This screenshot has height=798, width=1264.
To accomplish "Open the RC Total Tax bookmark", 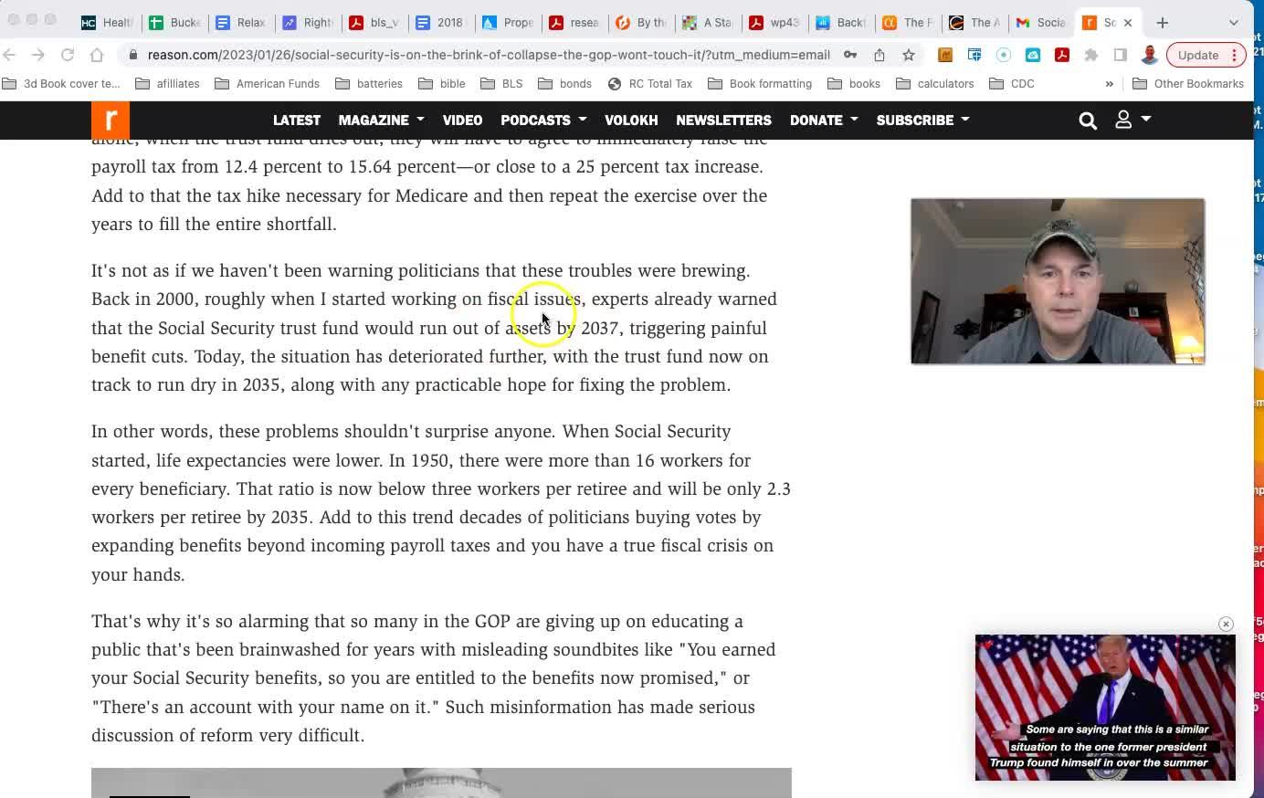I will pos(650,84).
